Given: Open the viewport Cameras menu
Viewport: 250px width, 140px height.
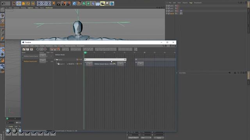Looking at the screenshot, I should (16, 8).
